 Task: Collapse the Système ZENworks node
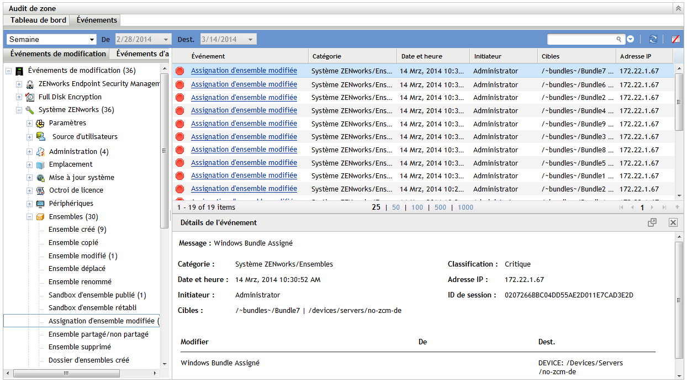(x=19, y=110)
